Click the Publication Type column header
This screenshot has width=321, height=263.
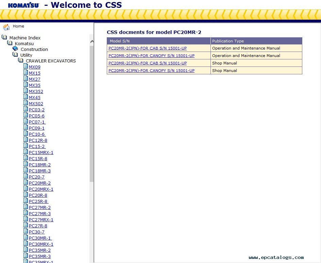(x=256, y=41)
